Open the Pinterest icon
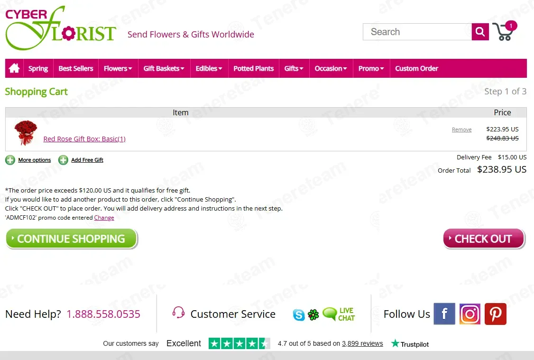Viewport: 534px width, 360px height. 496,314
